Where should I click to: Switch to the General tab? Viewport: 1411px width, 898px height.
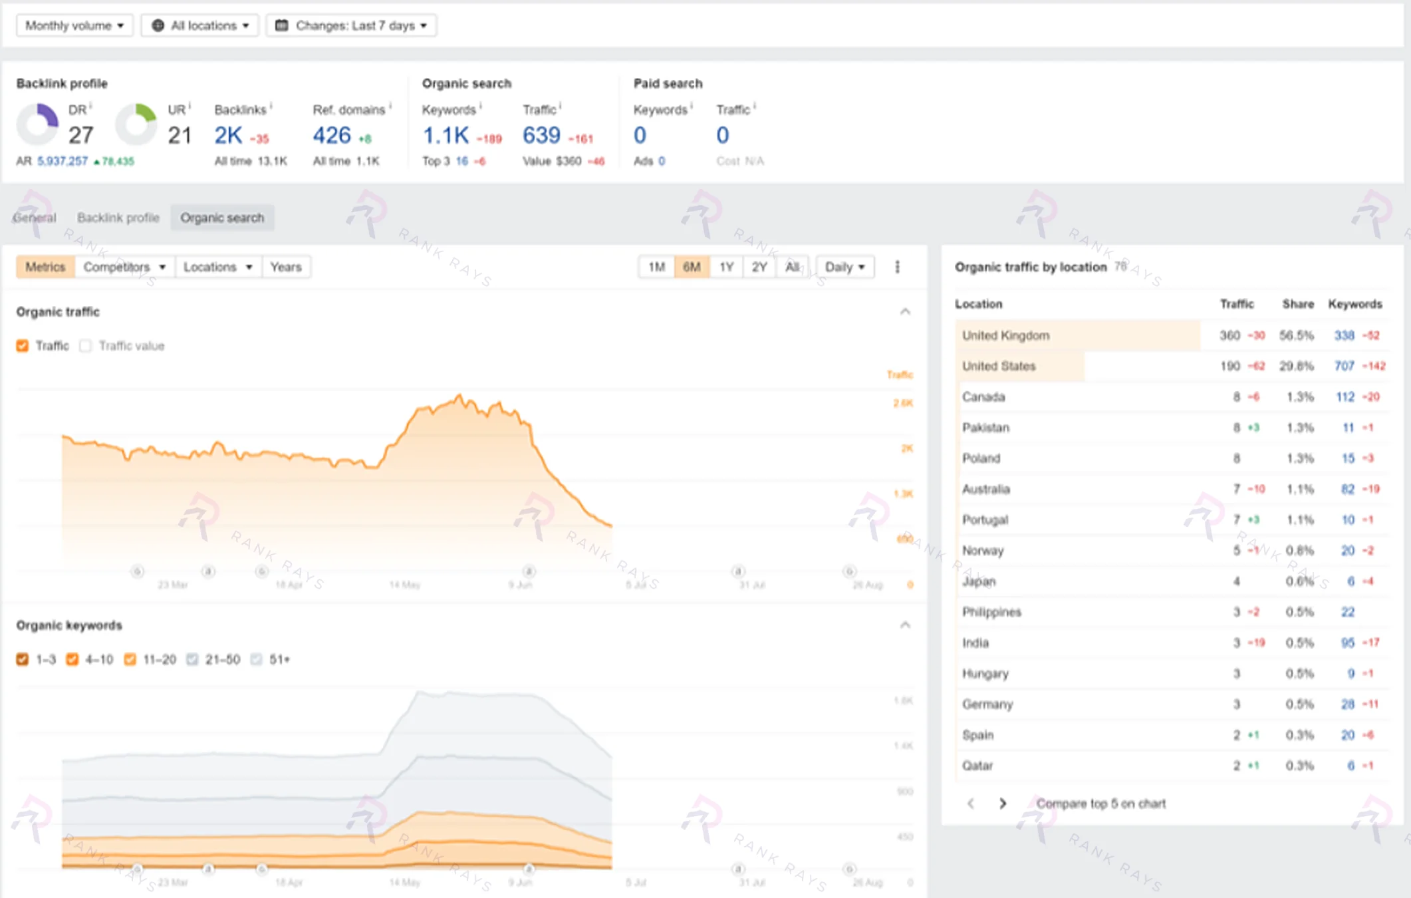[x=35, y=218]
